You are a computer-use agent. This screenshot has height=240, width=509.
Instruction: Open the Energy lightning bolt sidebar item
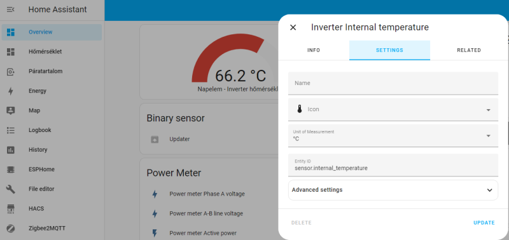11,91
